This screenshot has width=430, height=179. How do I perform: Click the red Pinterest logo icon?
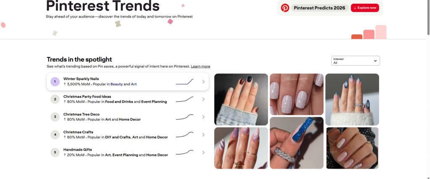285,8
